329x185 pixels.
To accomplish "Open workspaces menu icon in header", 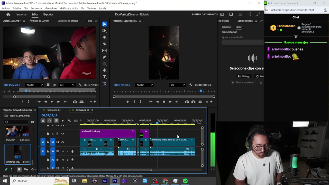I will click(x=222, y=14).
